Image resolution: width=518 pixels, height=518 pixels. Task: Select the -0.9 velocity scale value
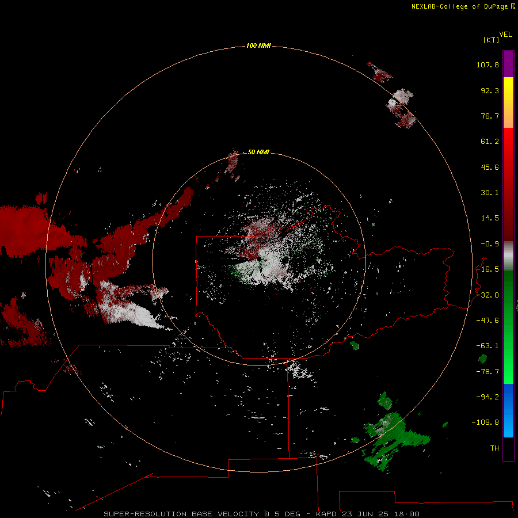[x=490, y=244]
